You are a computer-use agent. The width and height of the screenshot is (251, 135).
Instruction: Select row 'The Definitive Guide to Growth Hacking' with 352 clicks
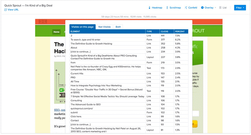click(129, 44)
